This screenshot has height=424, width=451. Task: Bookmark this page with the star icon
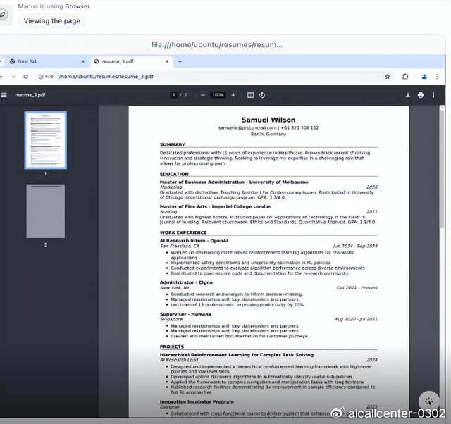click(388, 77)
